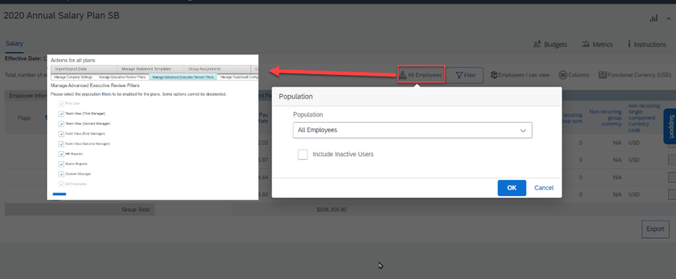View the Instructions info
Image resolution: width=676 pixels, height=279 pixels.
[x=647, y=45]
